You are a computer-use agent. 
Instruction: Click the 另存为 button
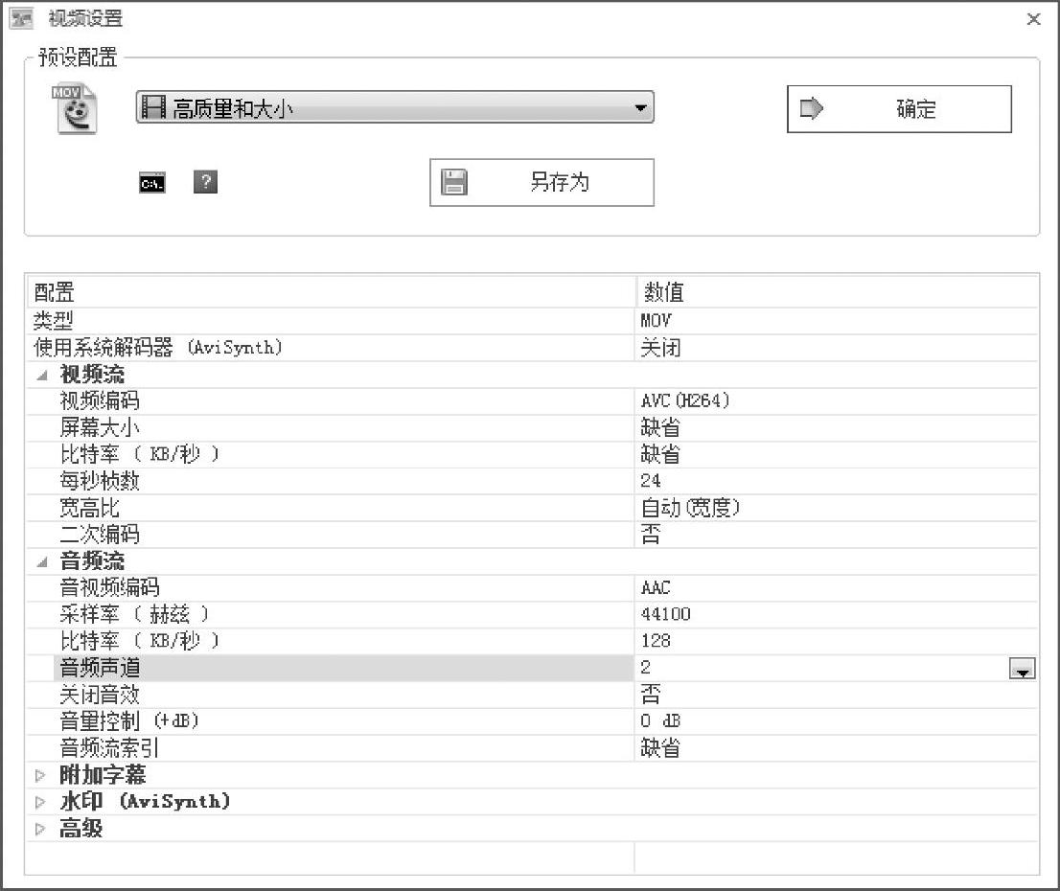coord(542,183)
